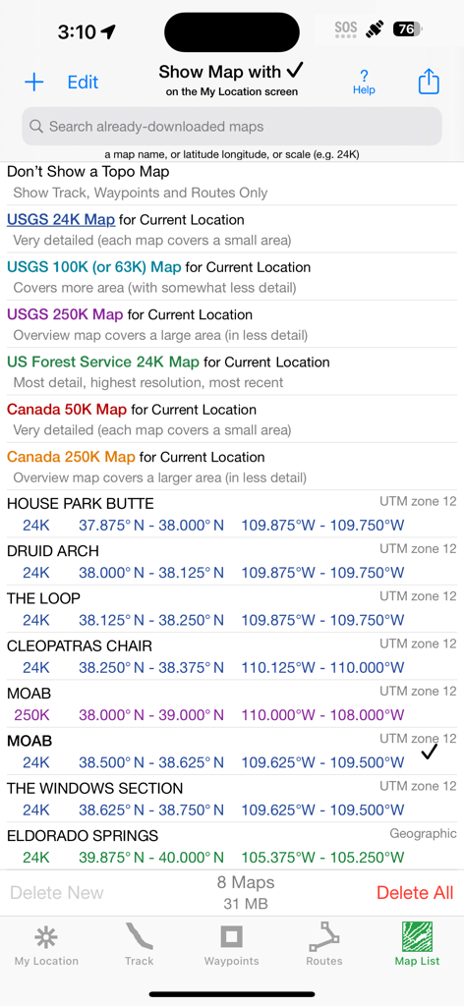Click latitude range 37.875° N - 38.000° N
Screen dimensions: 464x1006
pos(151,526)
